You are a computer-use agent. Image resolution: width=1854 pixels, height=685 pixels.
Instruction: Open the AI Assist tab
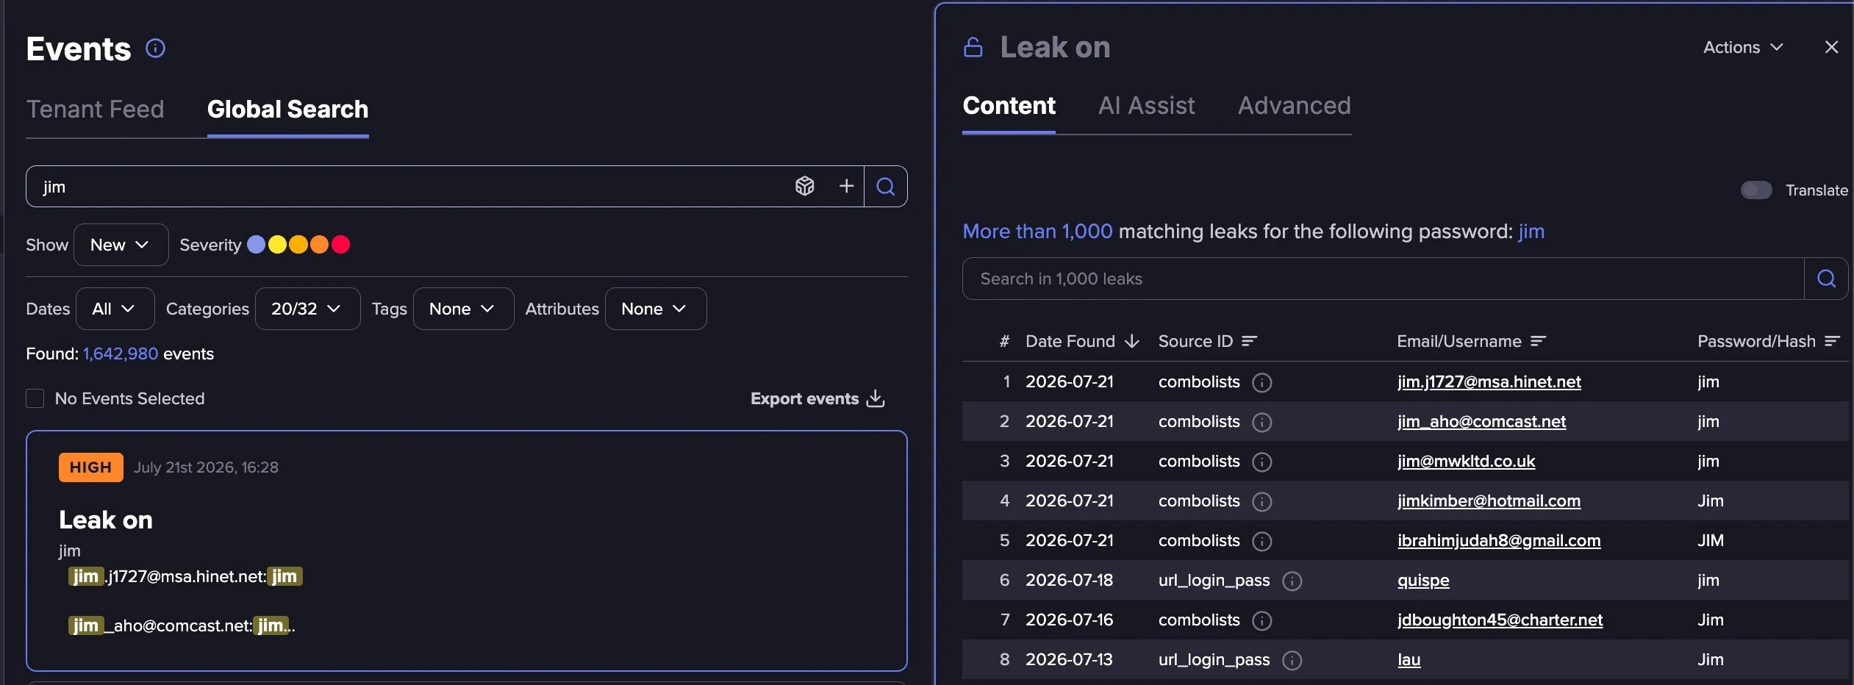point(1146,106)
